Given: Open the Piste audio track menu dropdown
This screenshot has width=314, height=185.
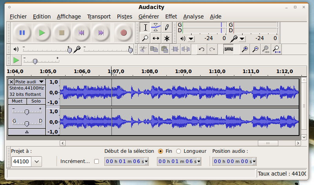Looking at the screenshot, I should 42,82.
